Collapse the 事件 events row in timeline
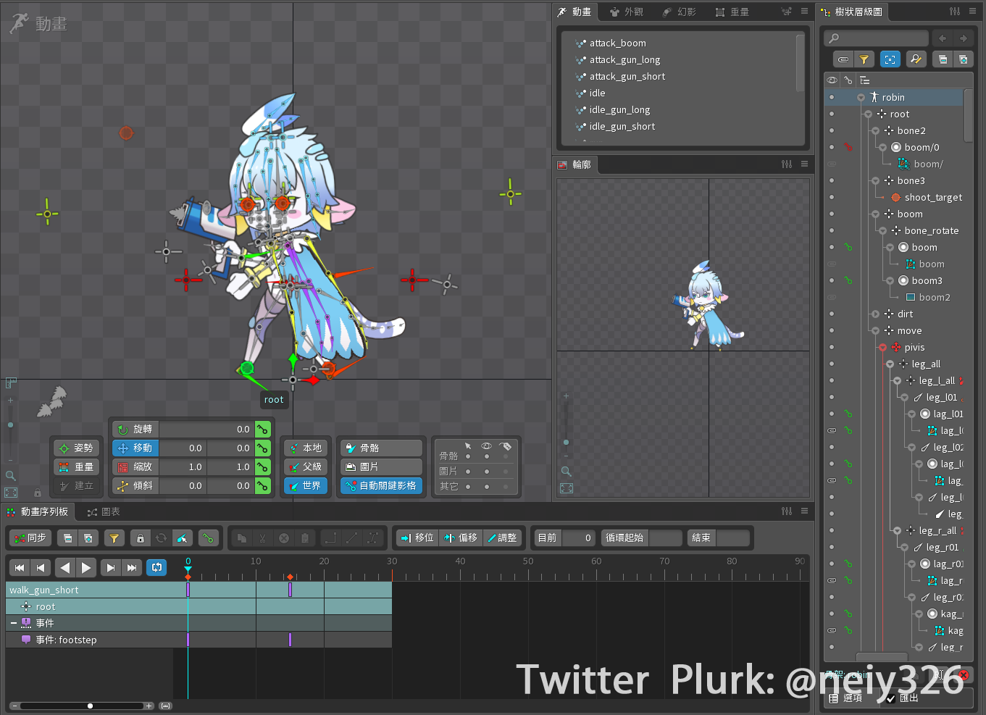986x715 pixels. click(14, 623)
